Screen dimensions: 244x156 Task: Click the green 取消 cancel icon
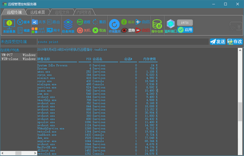[x=99, y=30]
